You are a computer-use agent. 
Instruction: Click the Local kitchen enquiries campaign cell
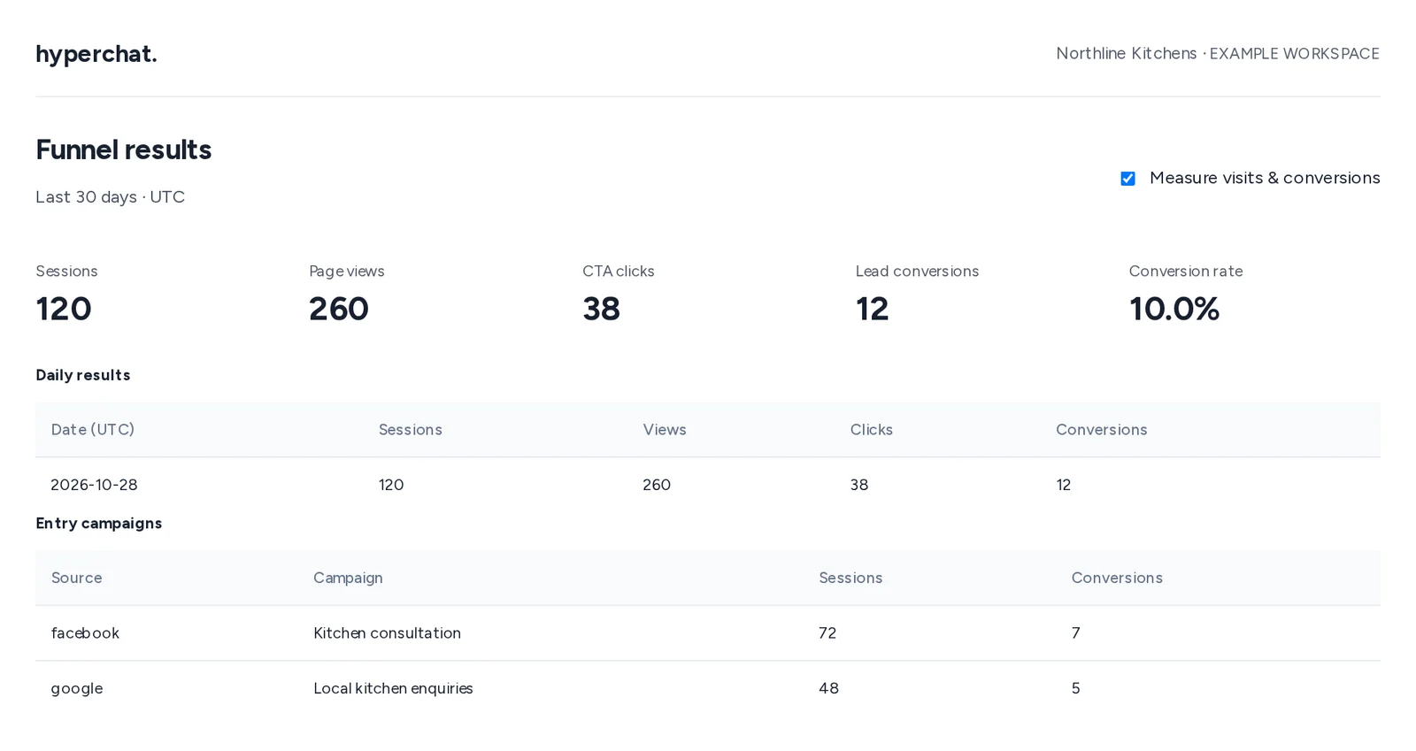[393, 688]
